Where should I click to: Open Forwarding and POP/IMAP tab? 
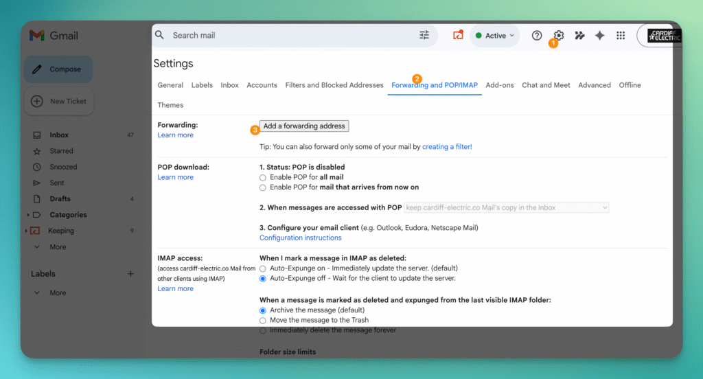(x=435, y=85)
